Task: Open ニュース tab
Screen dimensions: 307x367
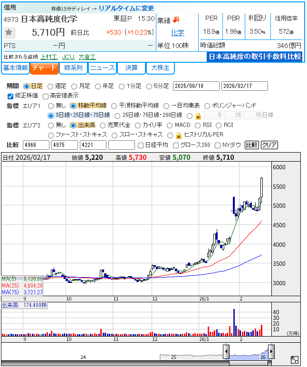Action: (102, 68)
